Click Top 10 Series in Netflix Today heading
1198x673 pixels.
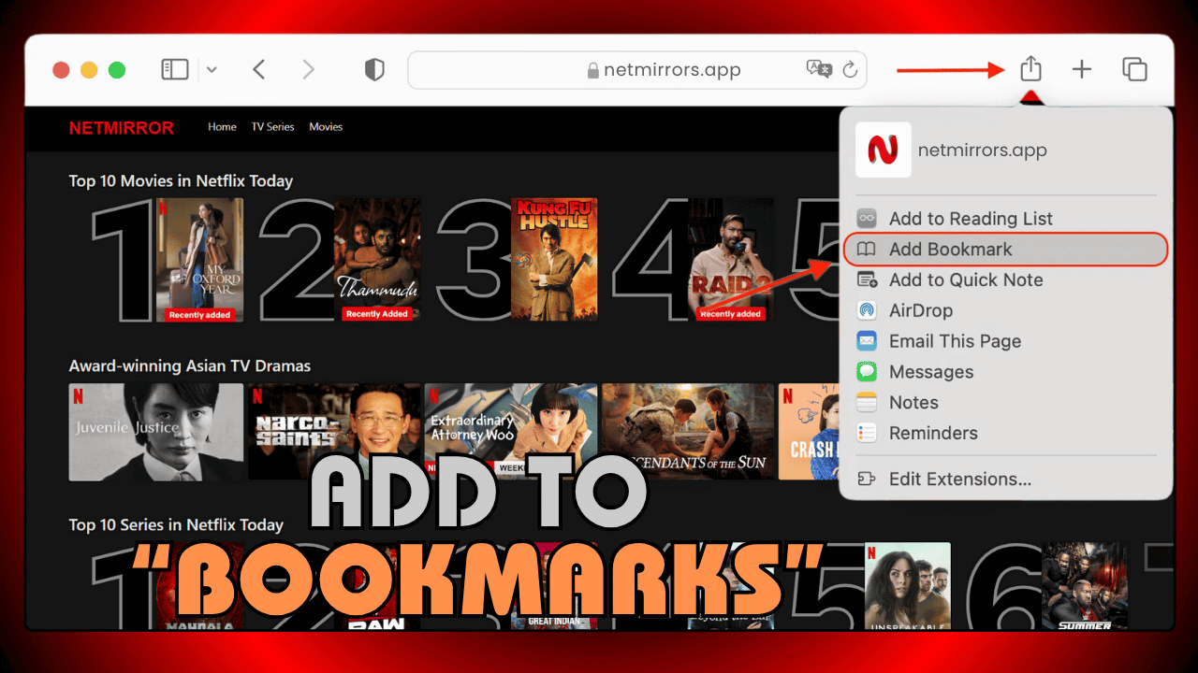(176, 525)
